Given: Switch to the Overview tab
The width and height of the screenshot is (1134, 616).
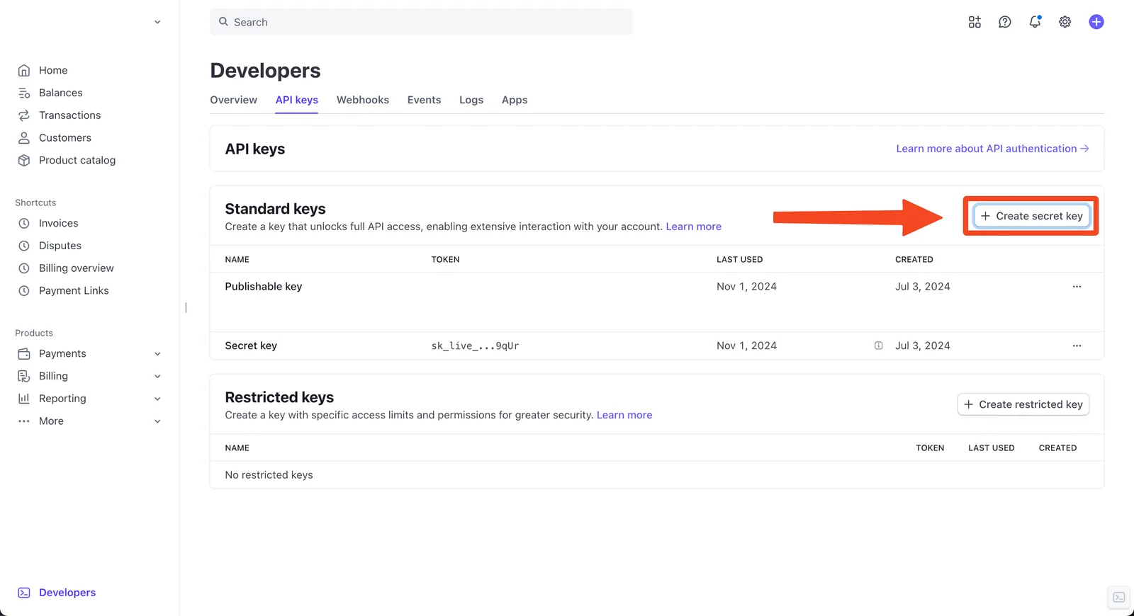Looking at the screenshot, I should [x=233, y=100].
